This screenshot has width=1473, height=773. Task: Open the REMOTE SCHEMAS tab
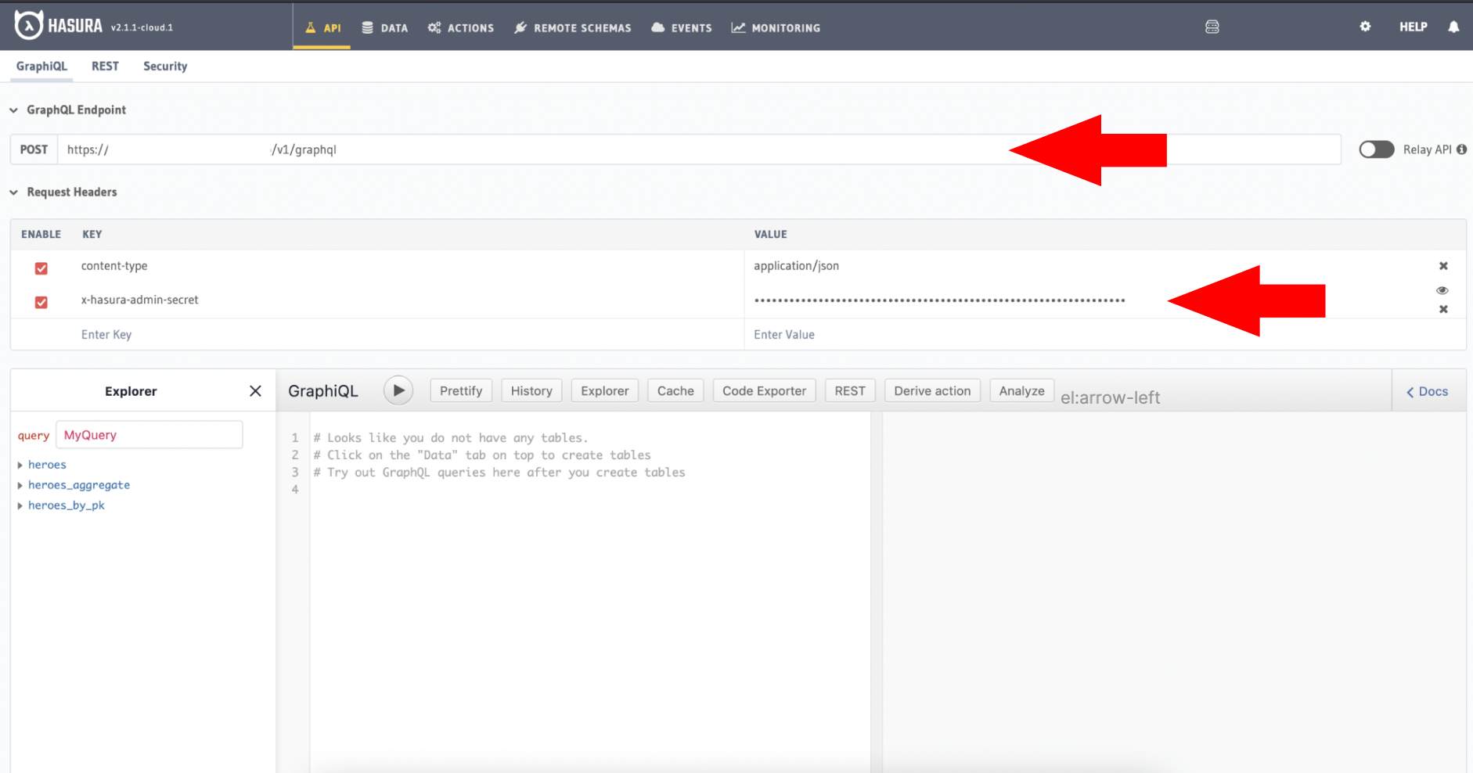(573, 27)
